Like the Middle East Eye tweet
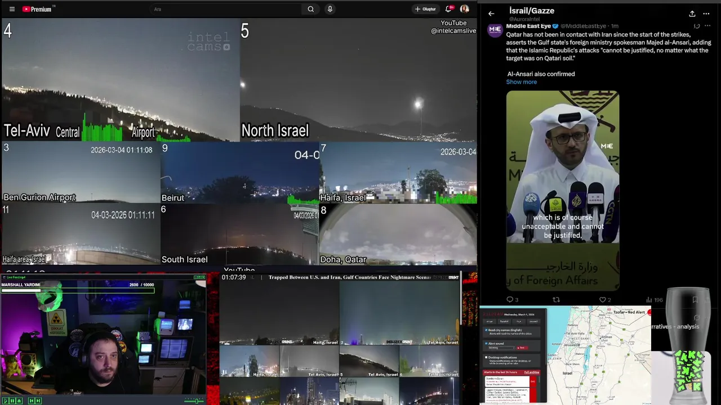This screenshot has width=721, height=405. [x=605, y=300]
